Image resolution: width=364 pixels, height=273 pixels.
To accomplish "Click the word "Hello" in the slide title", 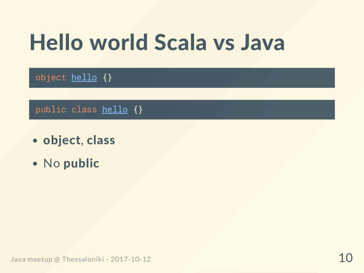I will 57,43.
